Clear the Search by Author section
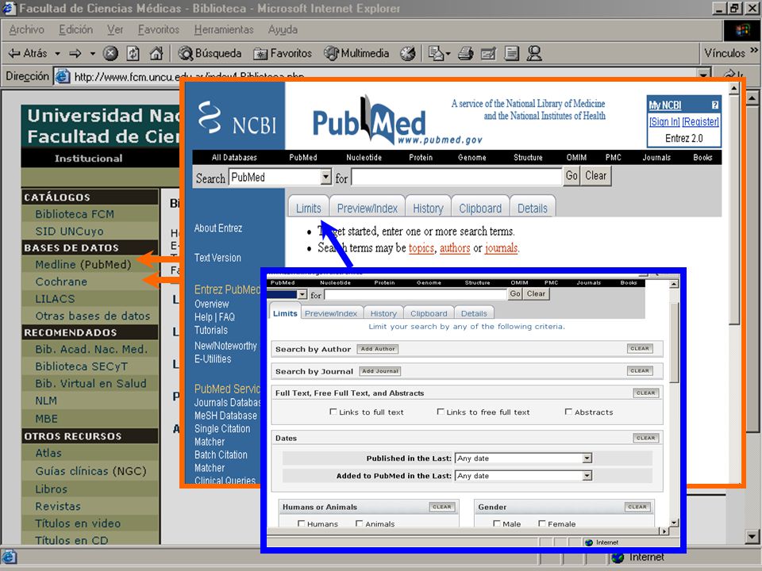762x571 pixels. (640, 349)
